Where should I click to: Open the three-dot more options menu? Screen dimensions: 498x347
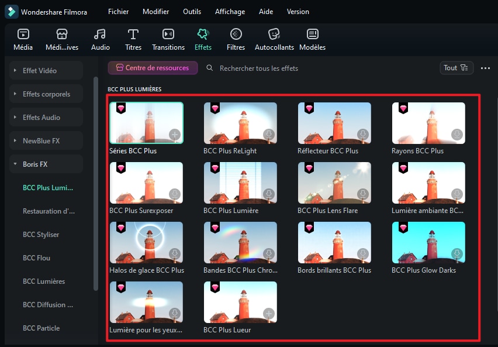pos(485,68)
